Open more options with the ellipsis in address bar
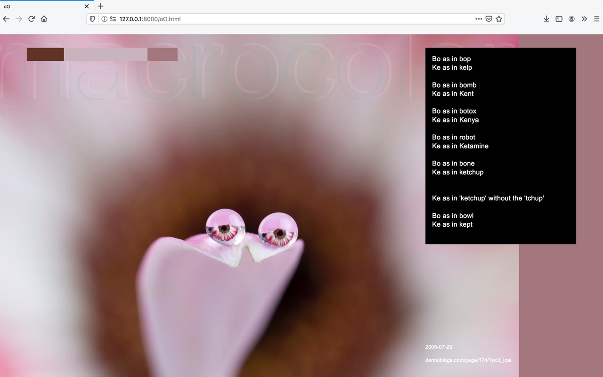 point(478,19)
